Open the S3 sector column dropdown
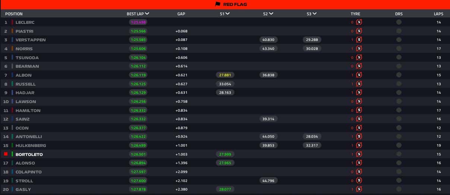 click(x=315, y=13)
